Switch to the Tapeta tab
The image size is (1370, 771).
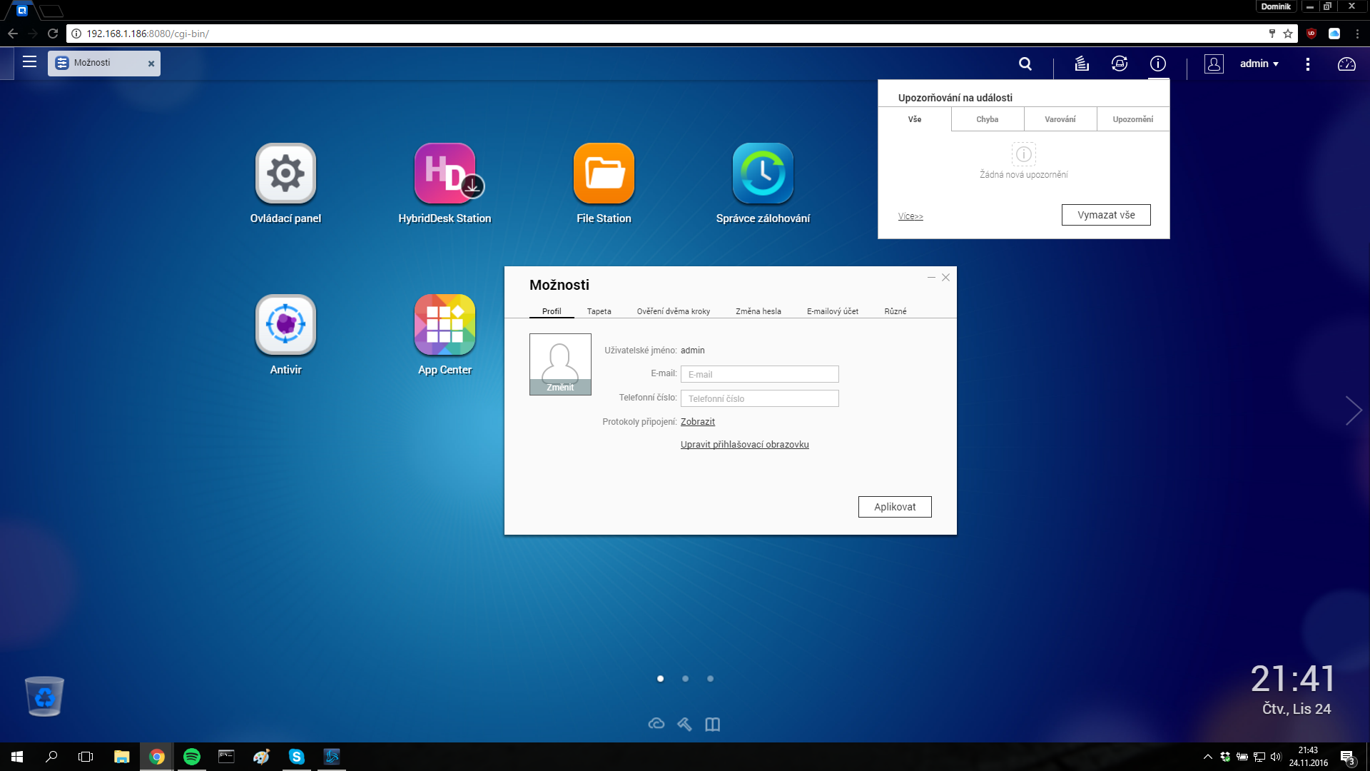(x=599, y=311)
